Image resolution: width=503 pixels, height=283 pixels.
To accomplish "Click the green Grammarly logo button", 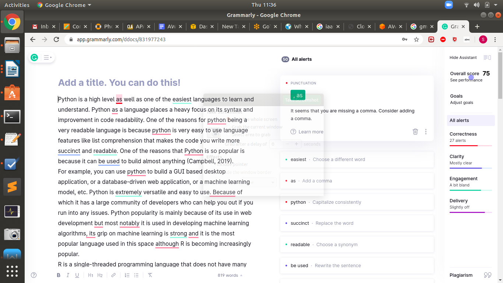I will tap(34, 57).
